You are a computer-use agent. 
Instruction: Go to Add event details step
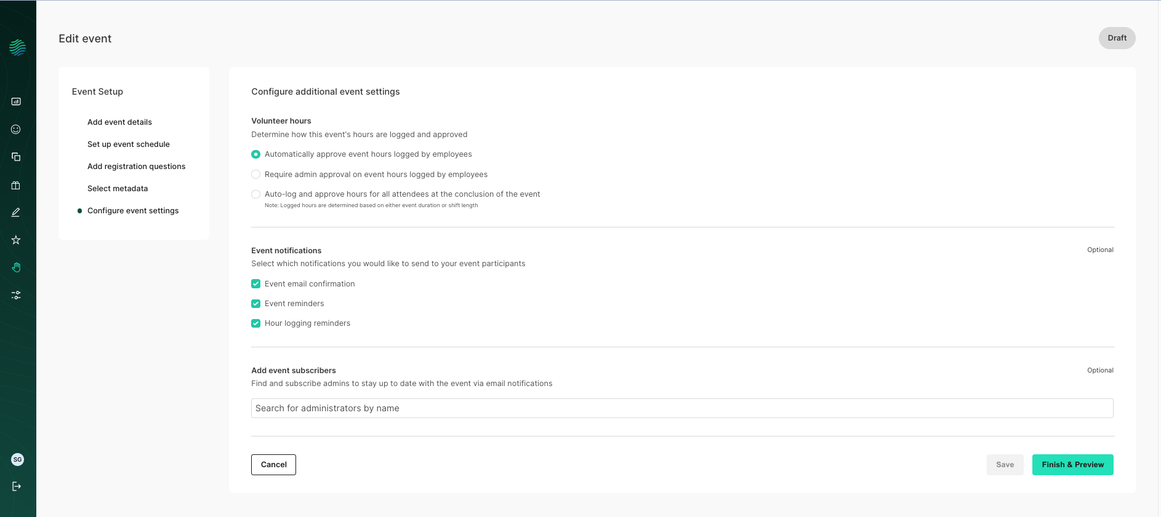(119, 122)
